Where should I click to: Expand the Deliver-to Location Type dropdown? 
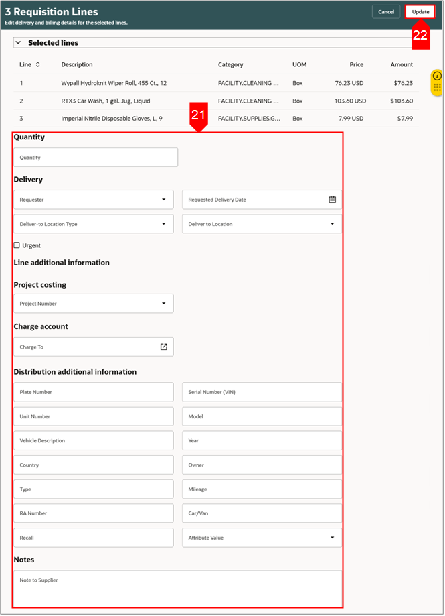(163, 224)
